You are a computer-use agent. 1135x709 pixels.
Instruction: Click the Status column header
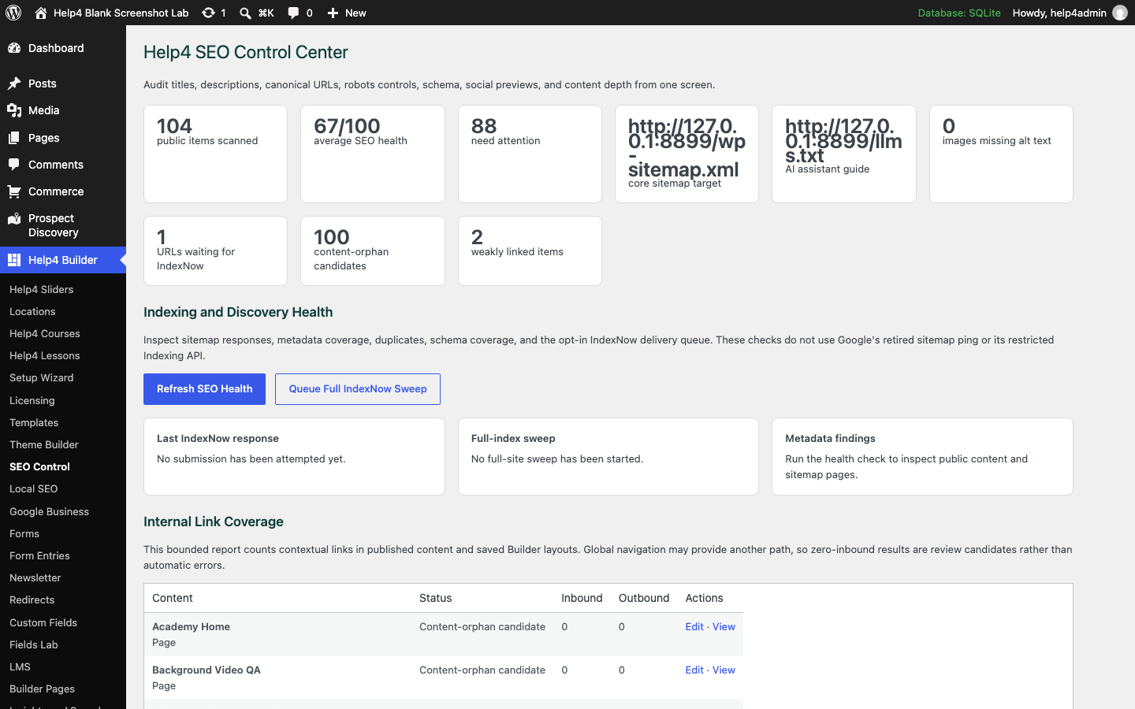[436, 599]
